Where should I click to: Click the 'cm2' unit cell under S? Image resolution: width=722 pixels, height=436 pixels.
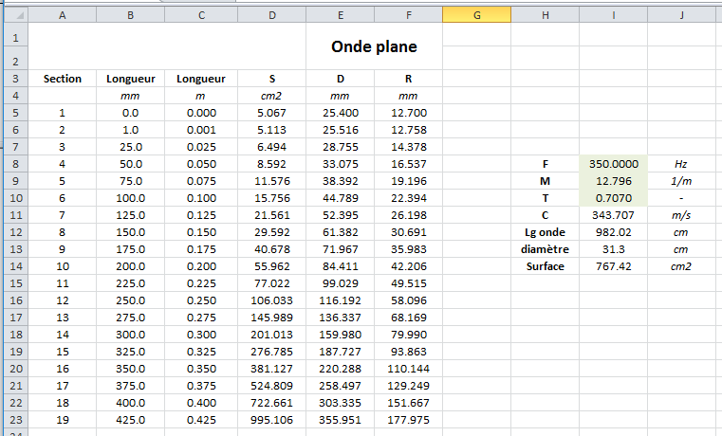click(272, 96)
